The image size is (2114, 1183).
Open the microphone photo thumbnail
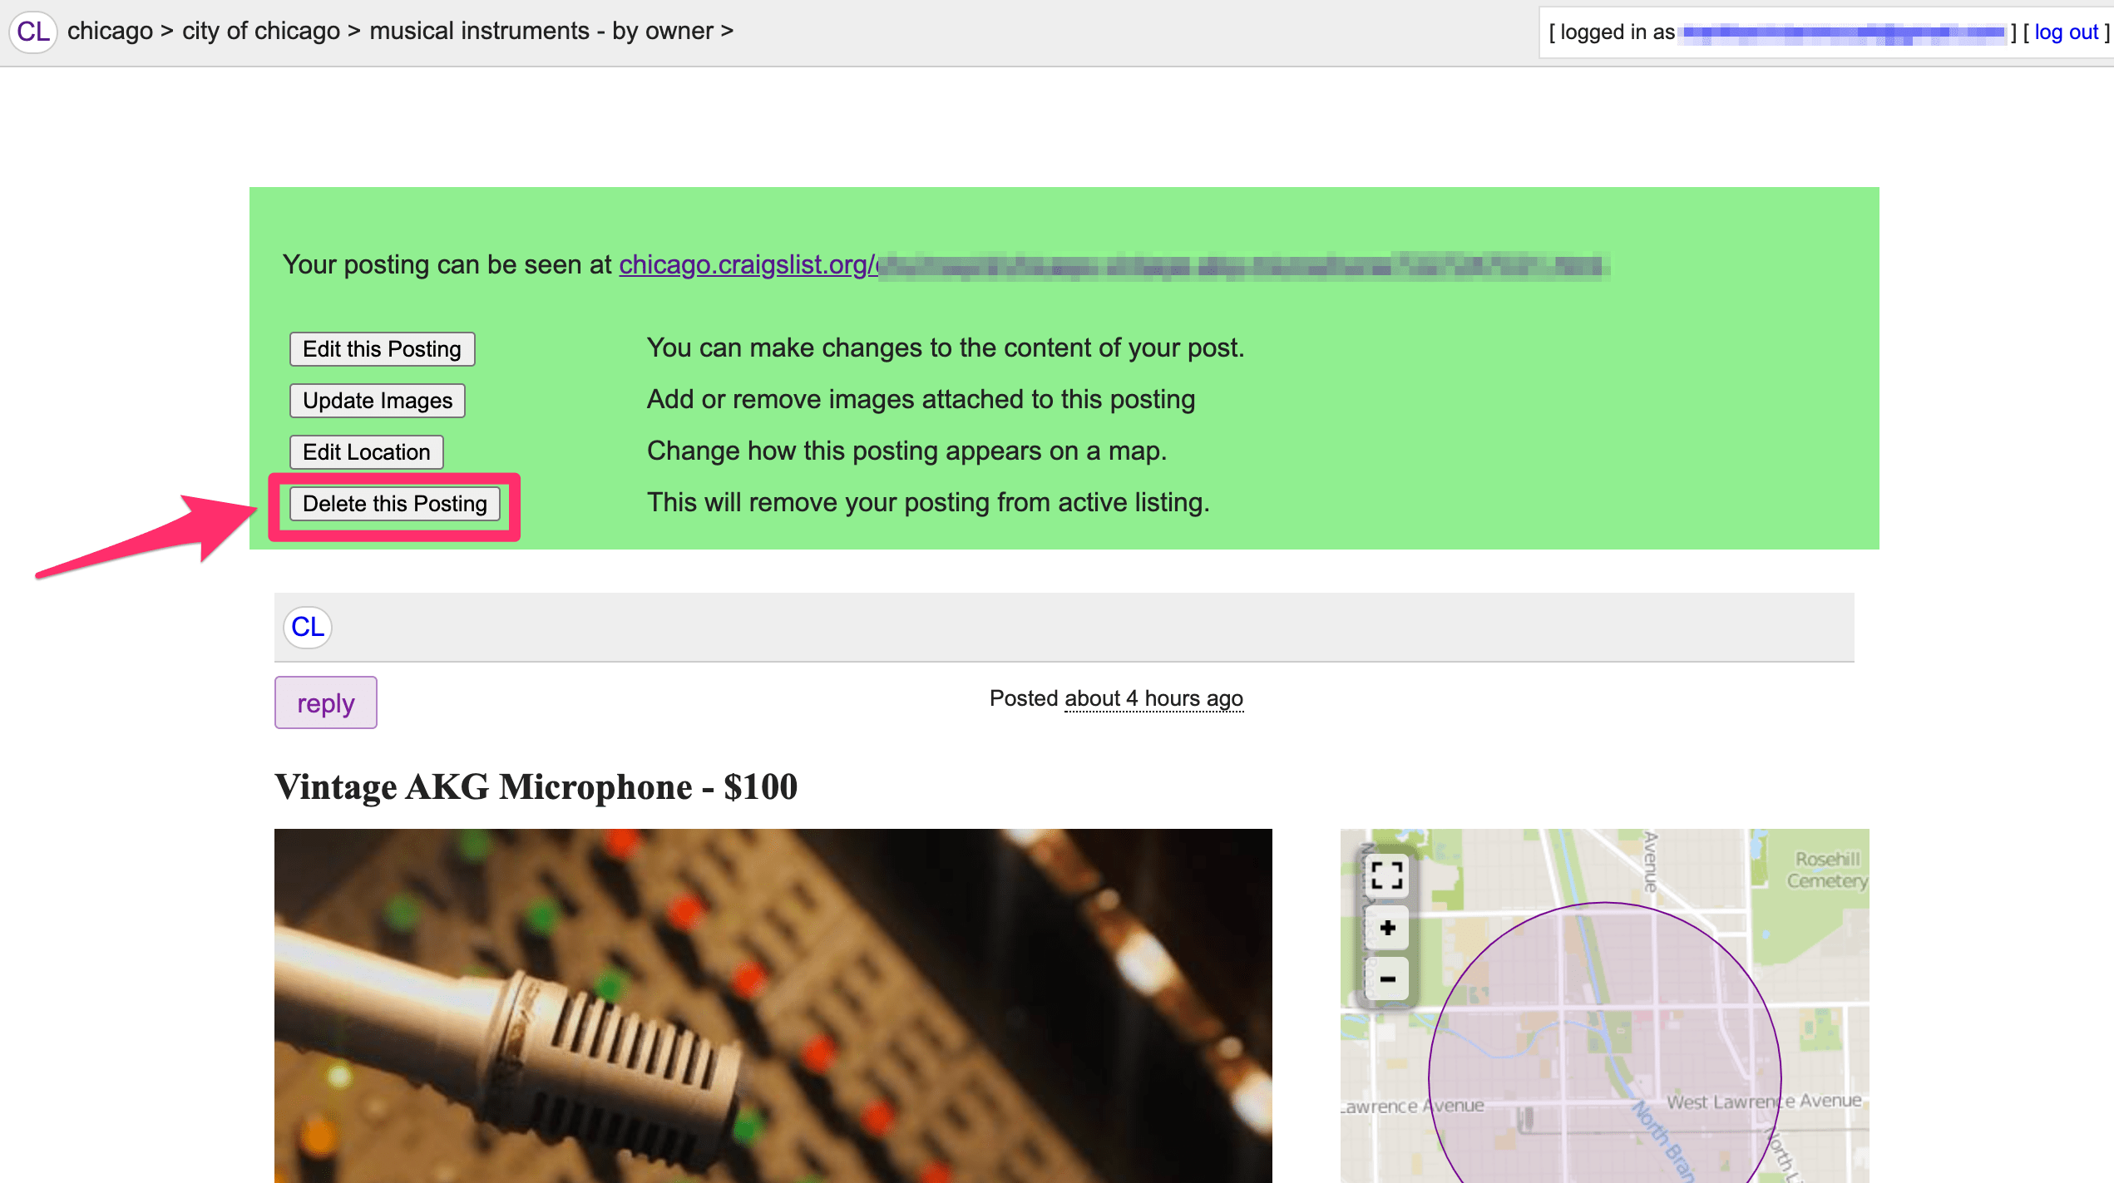click(773, 1005)
